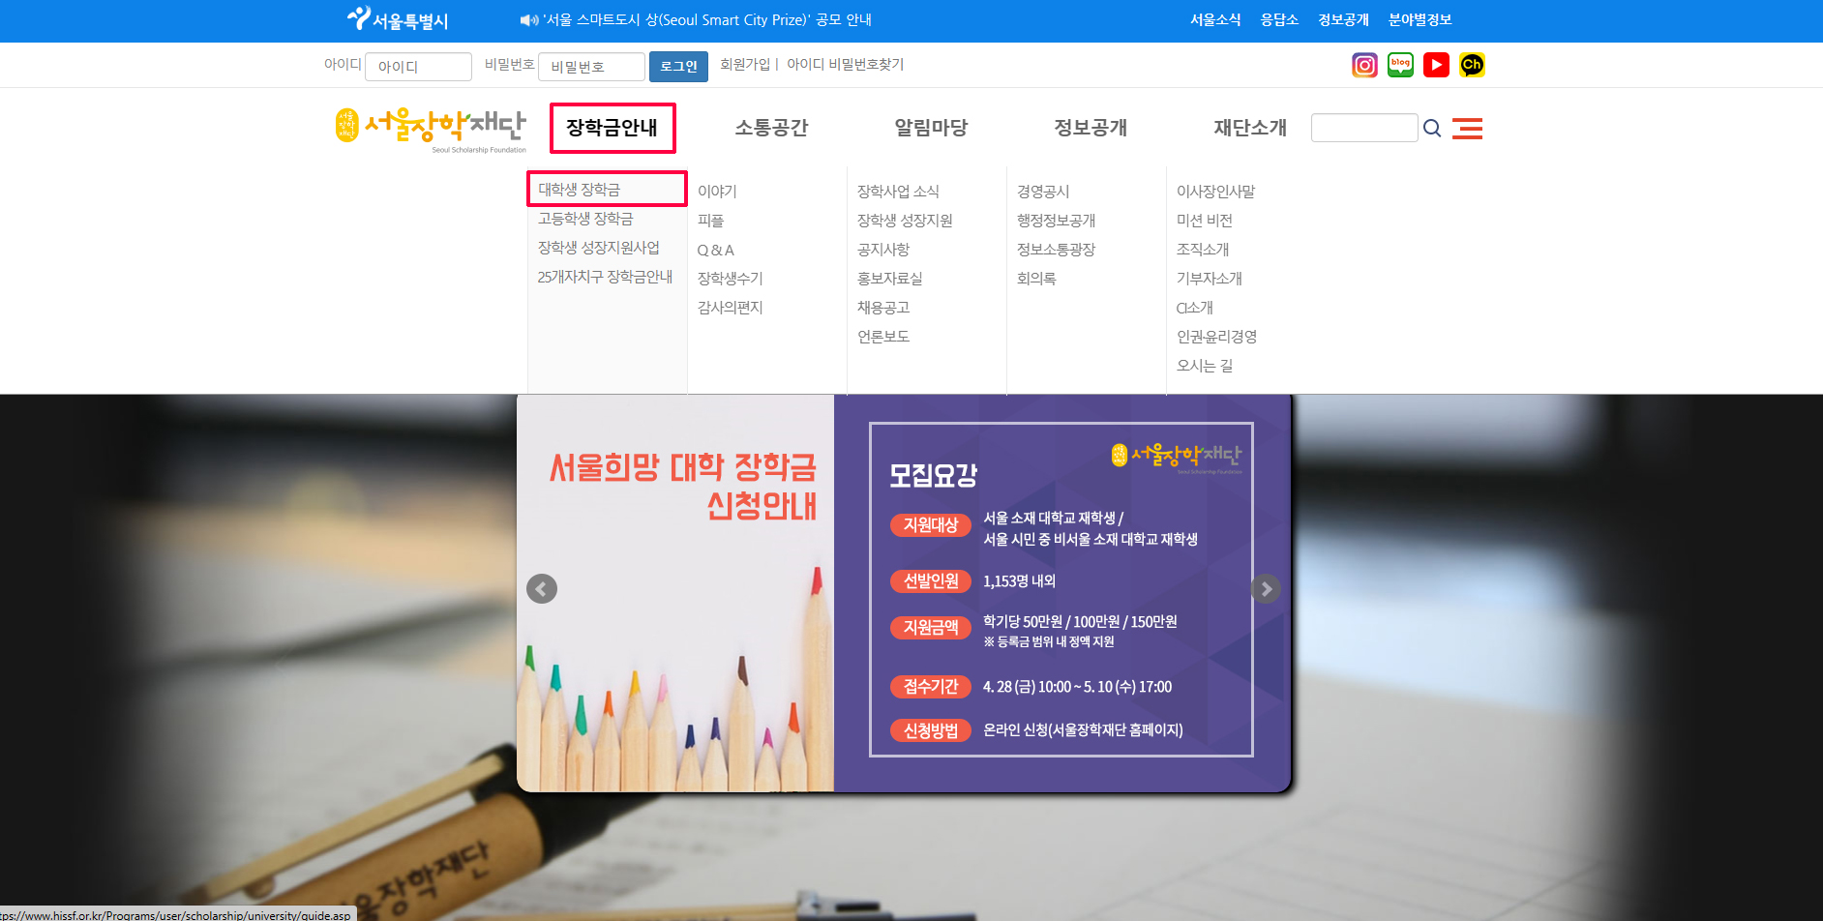Open CI소개 submenu item

tap(1195, 308)
